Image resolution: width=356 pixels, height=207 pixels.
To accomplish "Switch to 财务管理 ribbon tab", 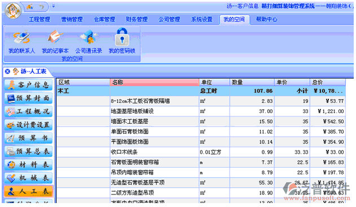I will click(137, 20).
